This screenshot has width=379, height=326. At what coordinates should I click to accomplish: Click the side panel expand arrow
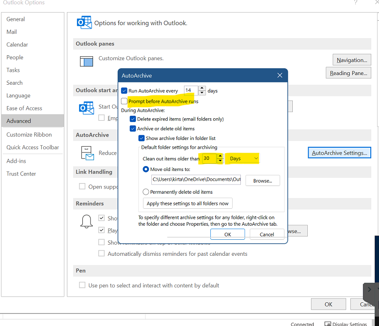coord(369,289)
